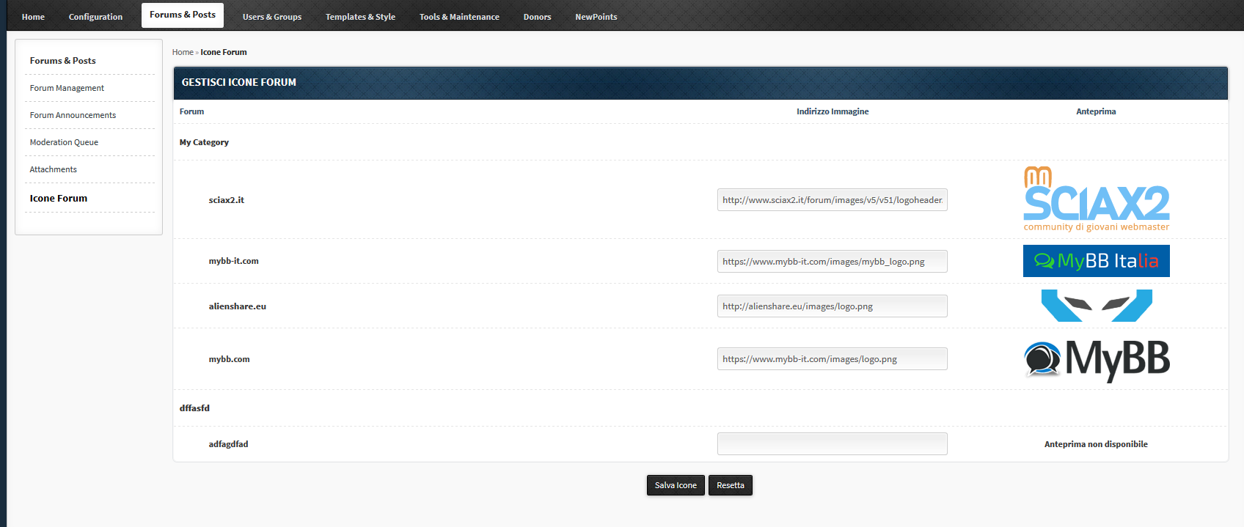Click the Salva Icone button
Screen dimensions: 1244x527
click(x=676, y=485)
